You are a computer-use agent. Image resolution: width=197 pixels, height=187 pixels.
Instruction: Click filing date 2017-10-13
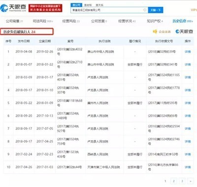[x=45, y=116]
